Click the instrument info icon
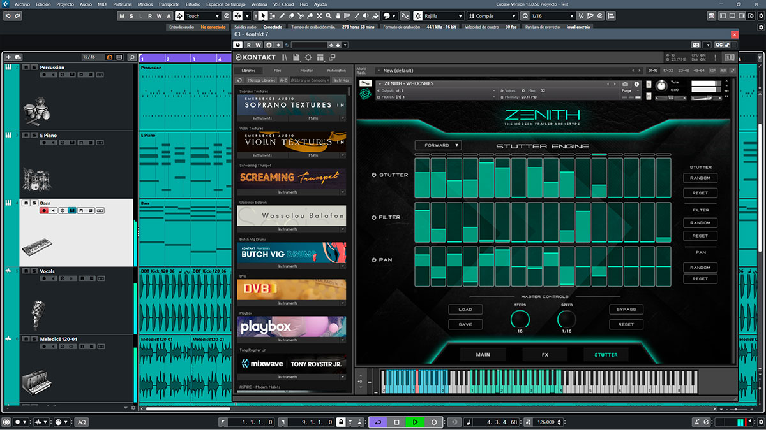 [636, 83]
